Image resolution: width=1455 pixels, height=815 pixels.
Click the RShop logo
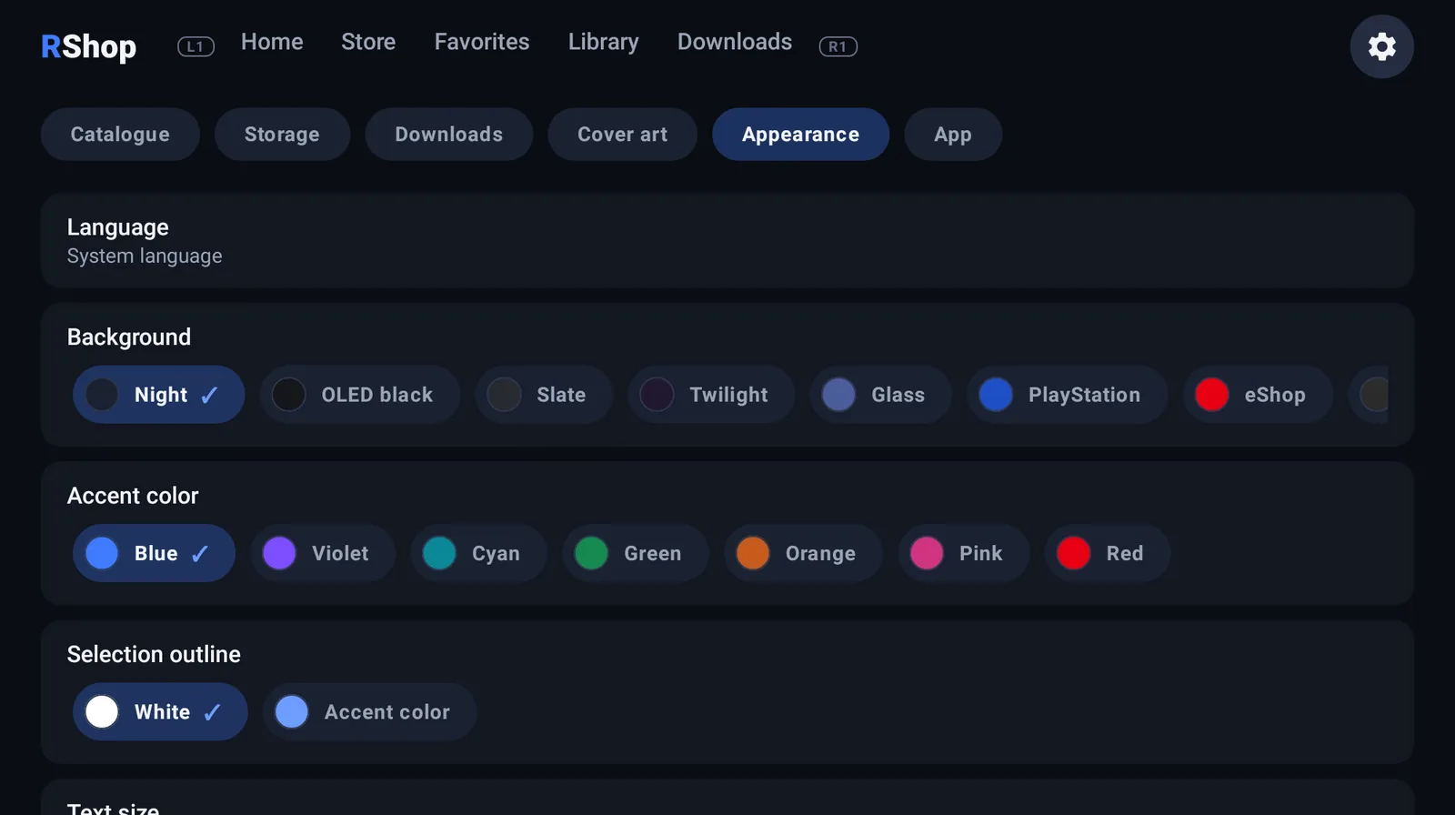88,46
